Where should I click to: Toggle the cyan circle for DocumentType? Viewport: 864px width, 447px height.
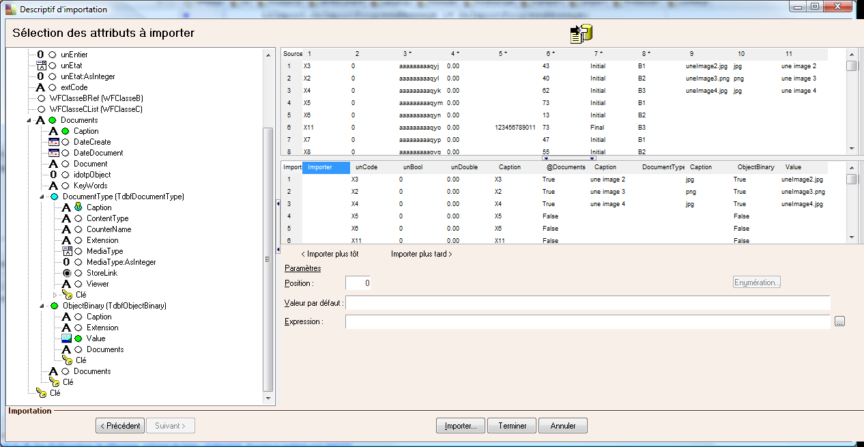55,197
